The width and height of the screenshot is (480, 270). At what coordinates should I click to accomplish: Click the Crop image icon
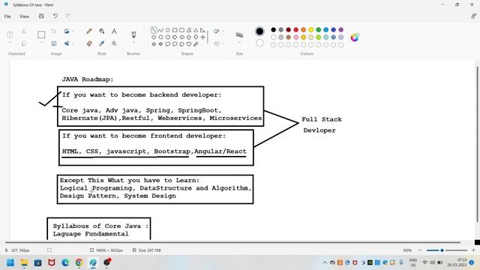point(54,31)
